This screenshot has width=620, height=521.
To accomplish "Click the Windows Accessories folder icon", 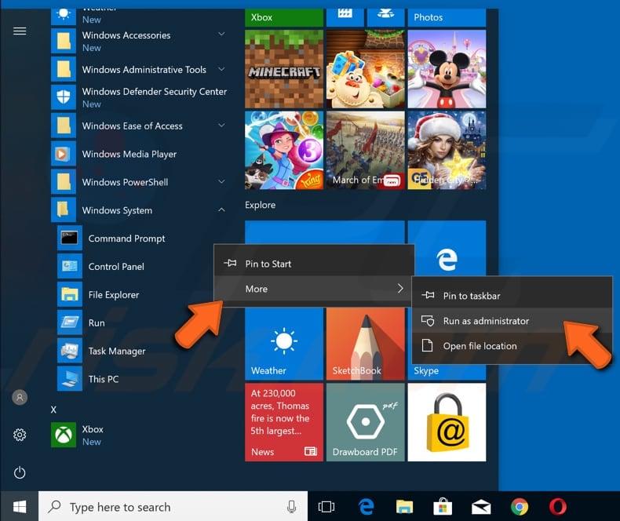I will pyautogui.click(x=64, y=41).
